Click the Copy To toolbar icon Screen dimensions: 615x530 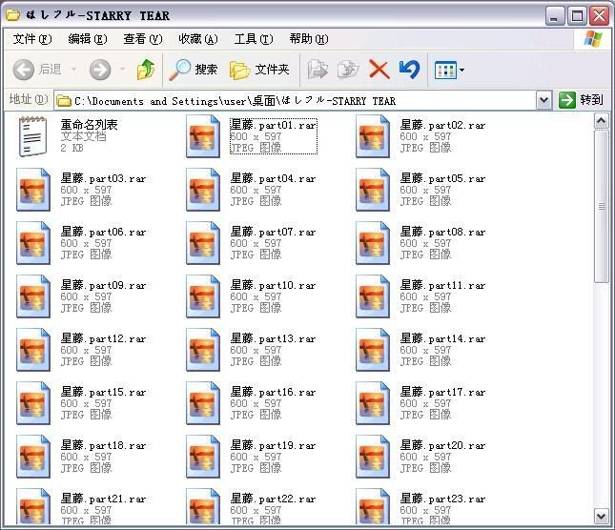click(x=348, y=70)
